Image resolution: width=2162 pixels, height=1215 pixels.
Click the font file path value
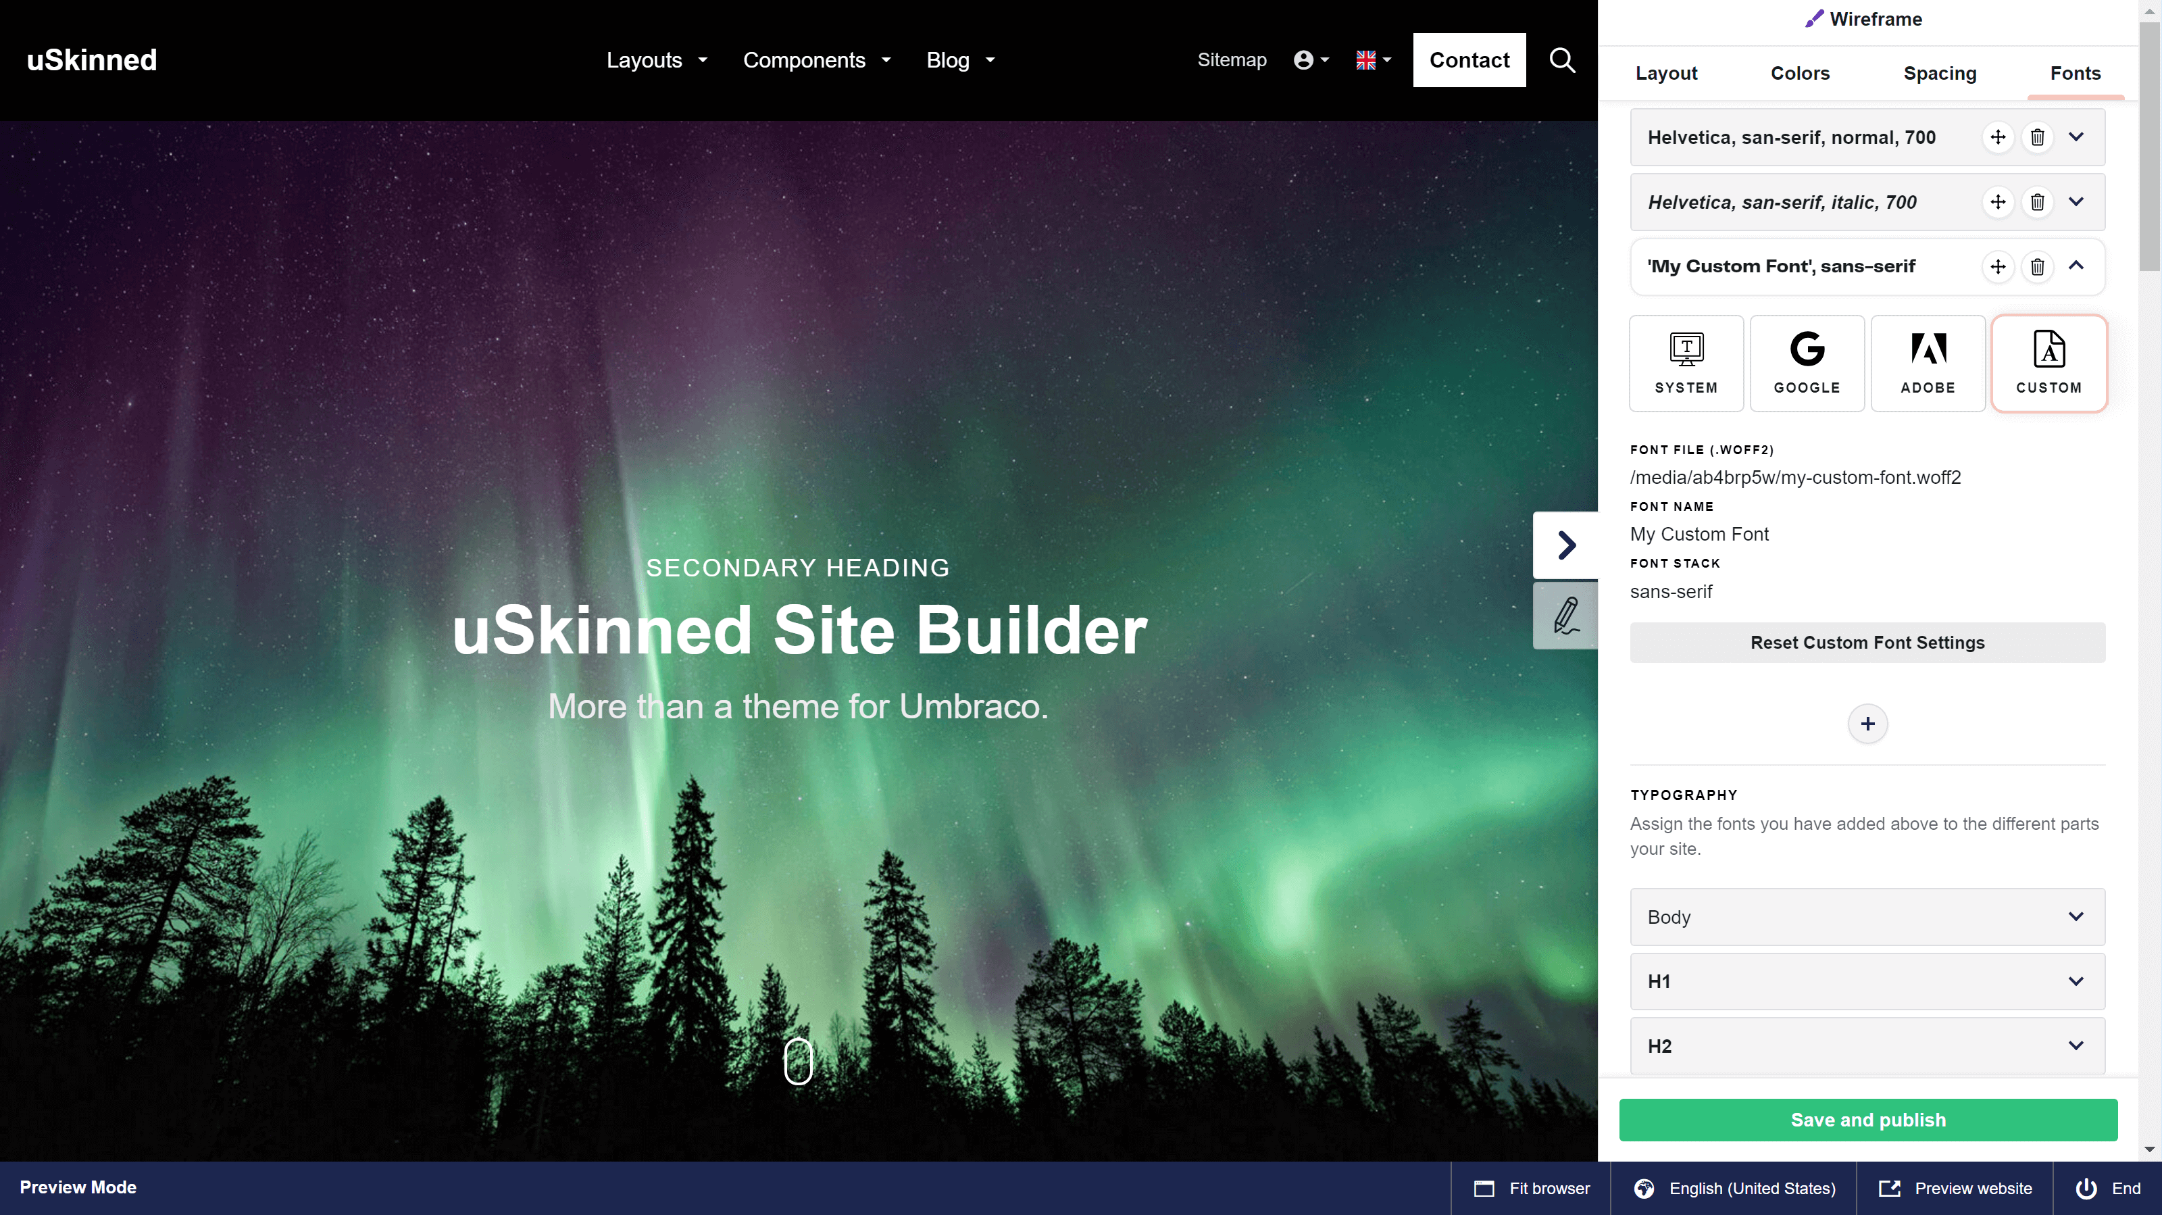[1795, 477]
